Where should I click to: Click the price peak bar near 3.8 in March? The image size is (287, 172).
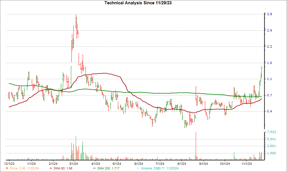click(76, 21)
